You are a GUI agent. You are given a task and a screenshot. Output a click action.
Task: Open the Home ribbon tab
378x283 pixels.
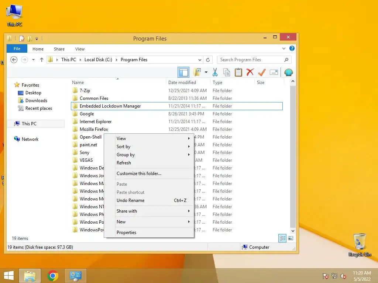pos(38,49)
